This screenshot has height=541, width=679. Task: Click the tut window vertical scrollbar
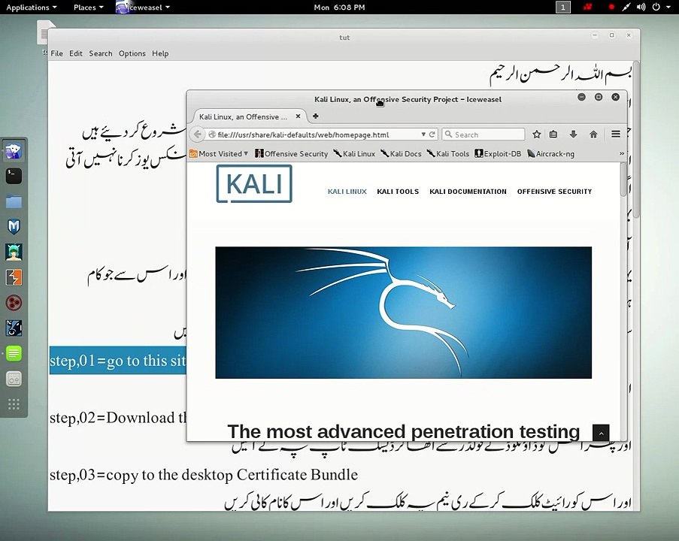pos(636,138)
